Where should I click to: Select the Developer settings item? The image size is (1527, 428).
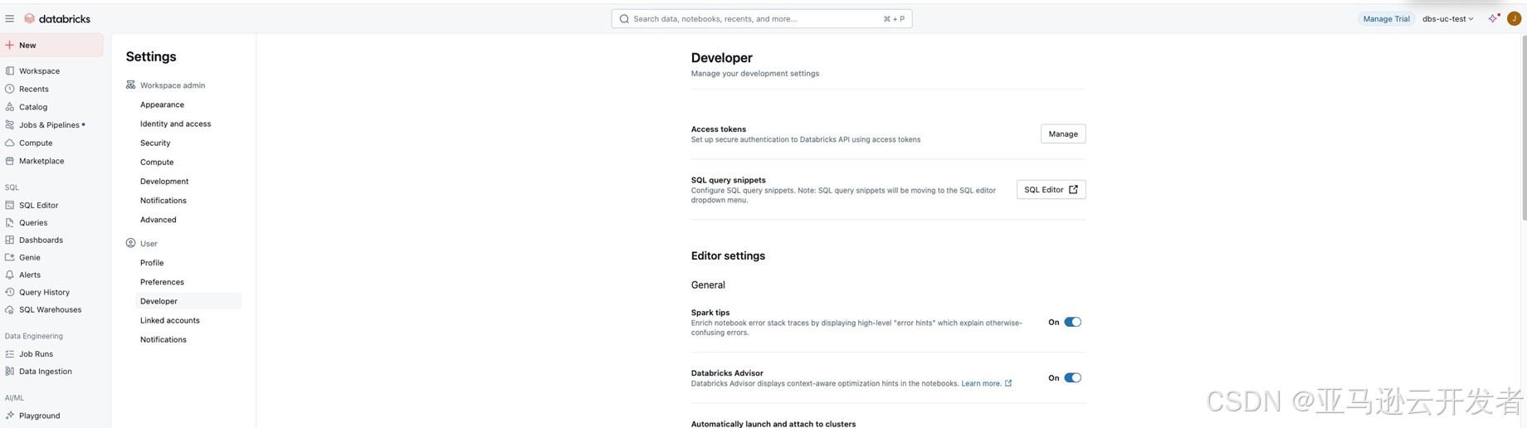point(188,301)
